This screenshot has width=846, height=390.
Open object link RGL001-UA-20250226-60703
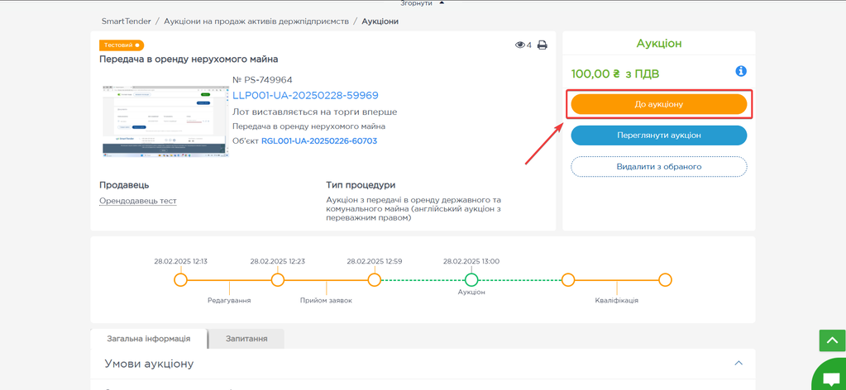(319, 141)
